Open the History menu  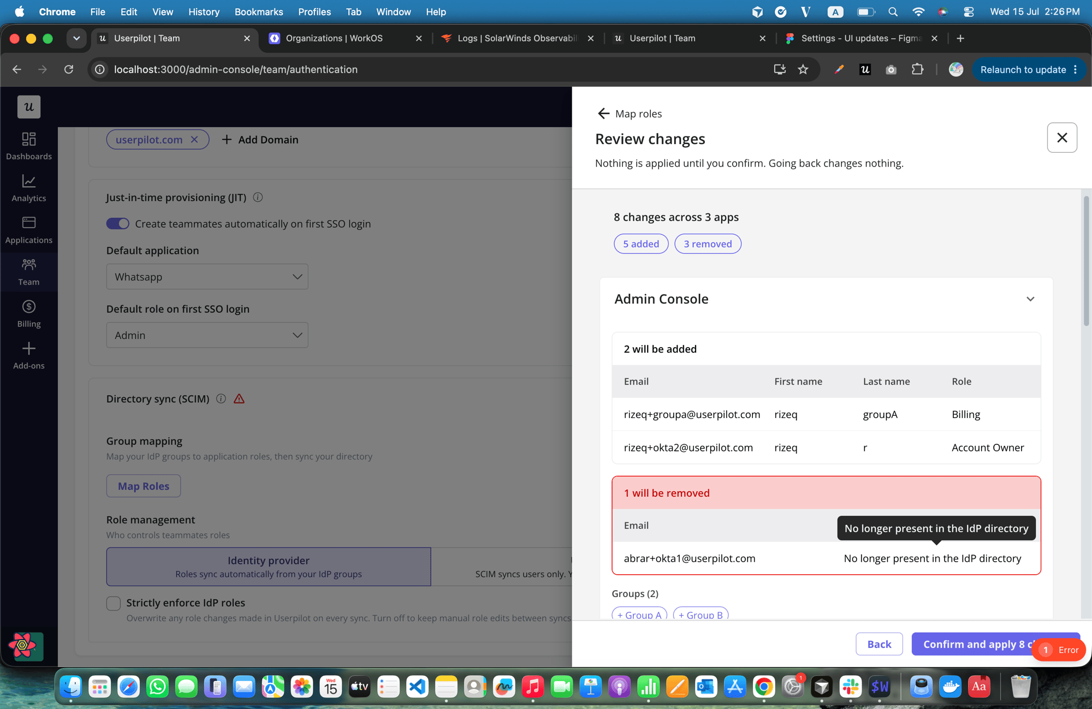[204, 11]
